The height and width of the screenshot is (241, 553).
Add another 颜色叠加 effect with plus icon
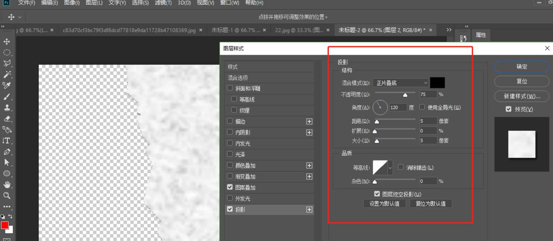[309, 166]
